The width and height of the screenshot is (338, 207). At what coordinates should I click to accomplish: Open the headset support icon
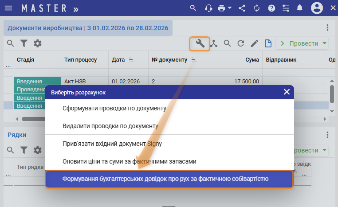[208, 8]
